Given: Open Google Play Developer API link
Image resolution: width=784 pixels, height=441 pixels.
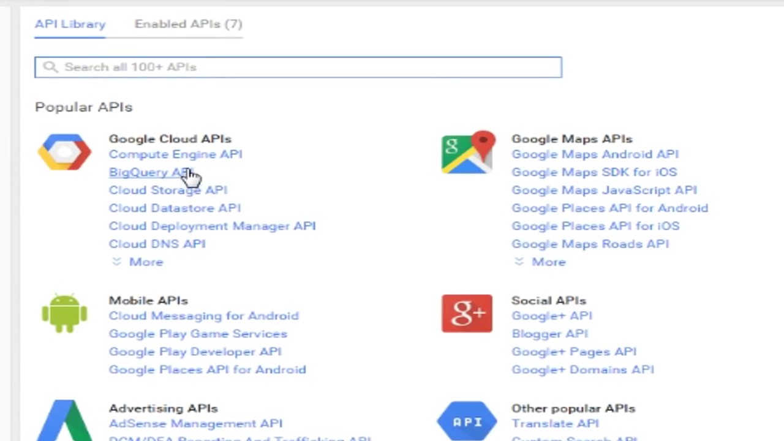Looking at the screenshot, I should coord(195,352).
